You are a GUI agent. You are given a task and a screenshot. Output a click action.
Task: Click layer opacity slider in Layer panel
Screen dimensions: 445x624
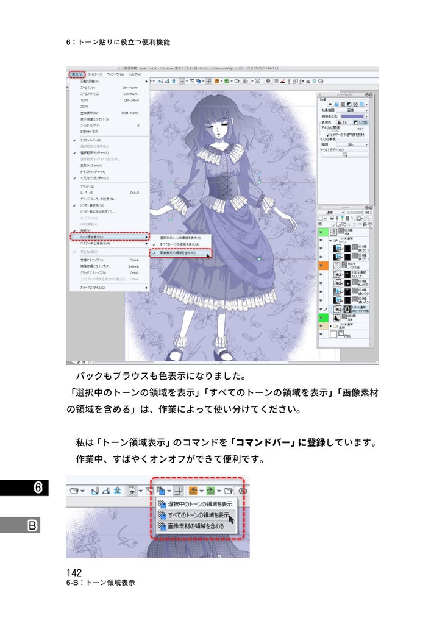coord(354,213)
